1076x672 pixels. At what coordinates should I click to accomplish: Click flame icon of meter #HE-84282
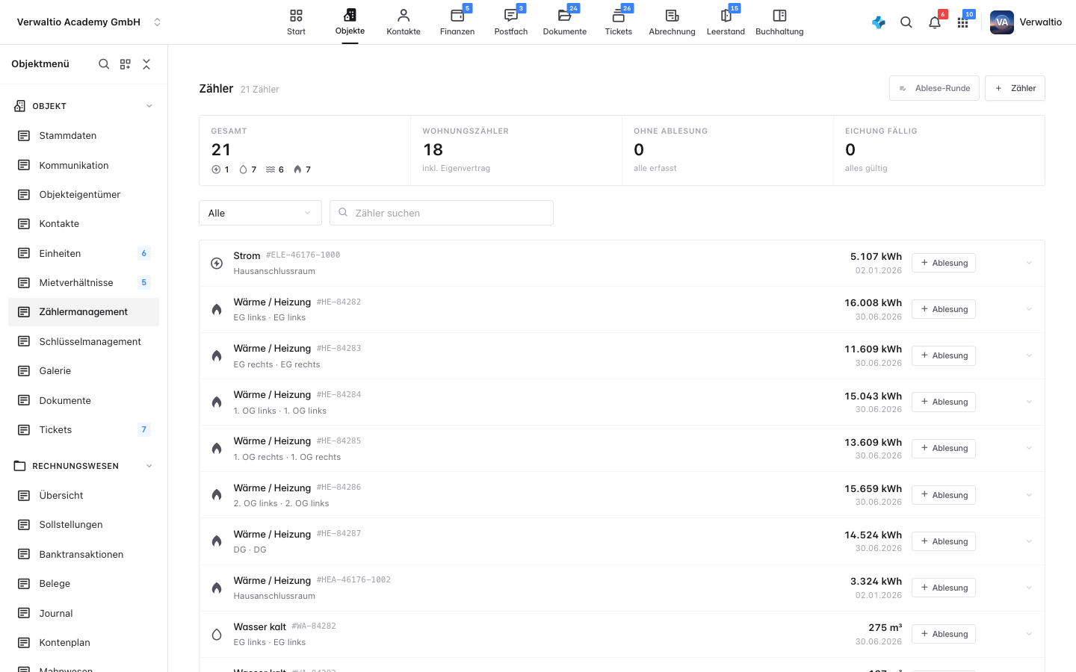coord(217,309)
